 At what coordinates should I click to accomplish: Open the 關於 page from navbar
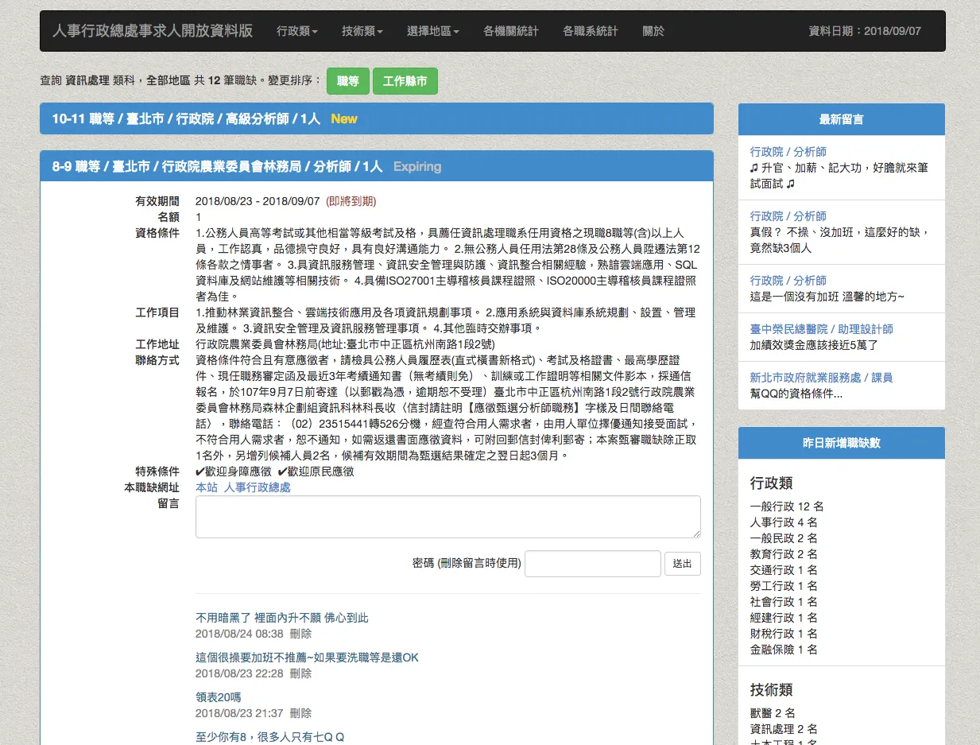click(653, 31)
